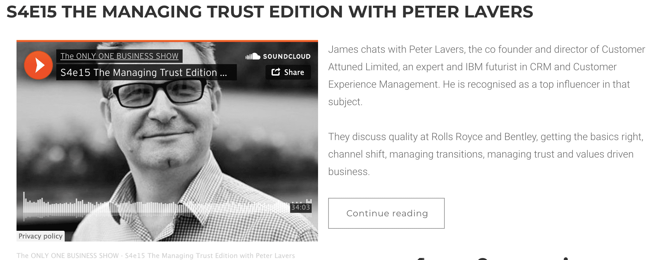This screenshot has height=260, width=657.
Task: Follow footer link The ONLY ONE BUSINESS SHOW
Action: [68, 256]
